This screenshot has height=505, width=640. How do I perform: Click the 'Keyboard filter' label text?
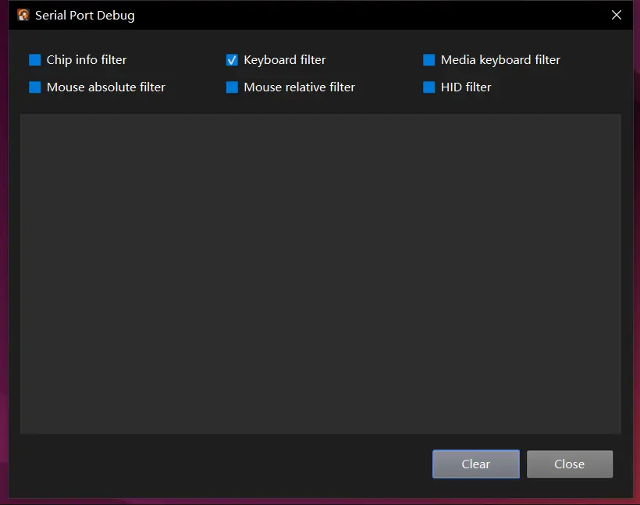pos(285,60)
